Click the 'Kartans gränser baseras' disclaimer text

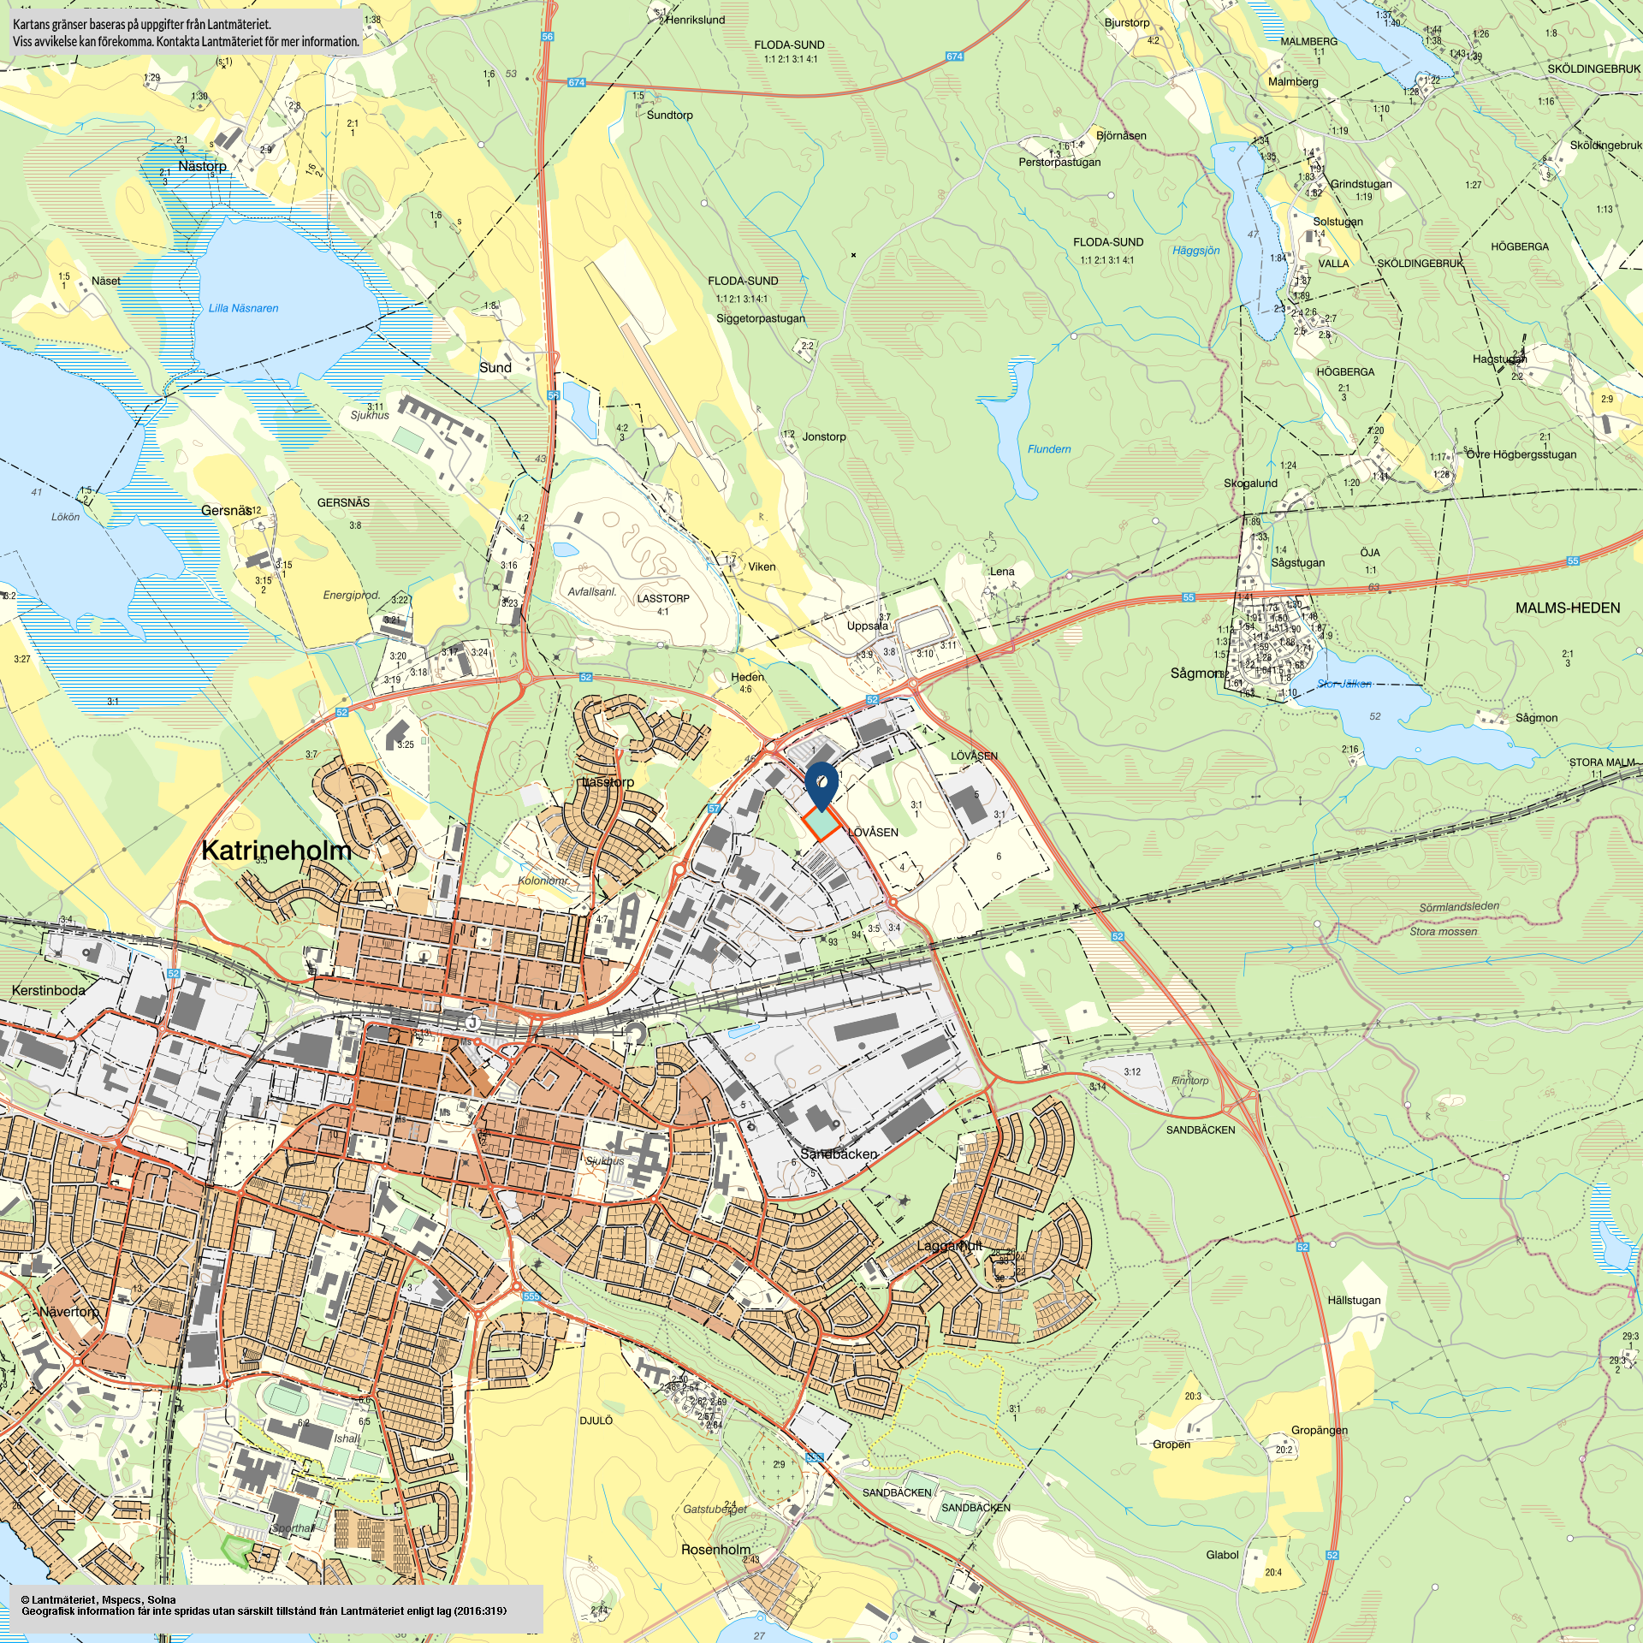[x=186, y=33]
